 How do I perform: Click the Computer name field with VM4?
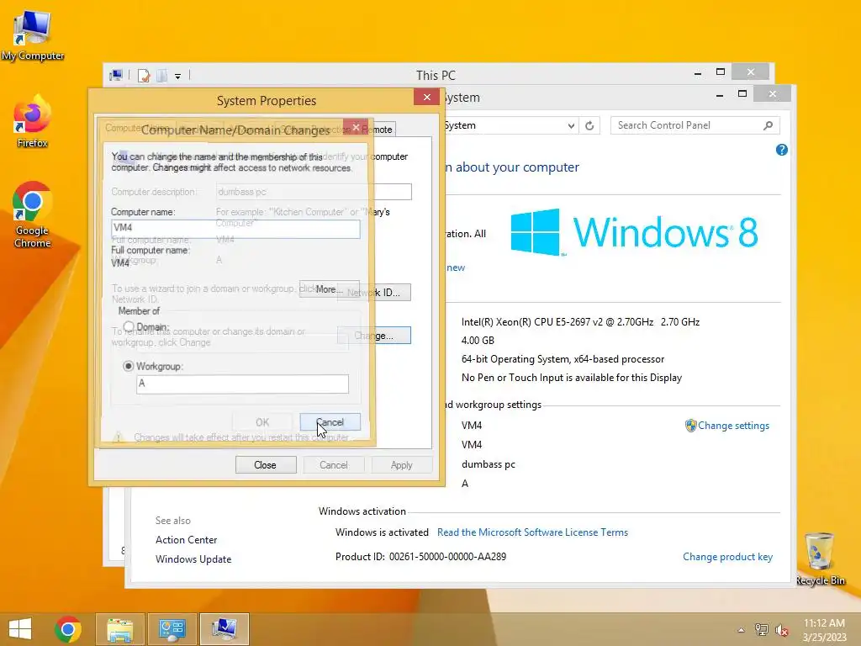235,229
